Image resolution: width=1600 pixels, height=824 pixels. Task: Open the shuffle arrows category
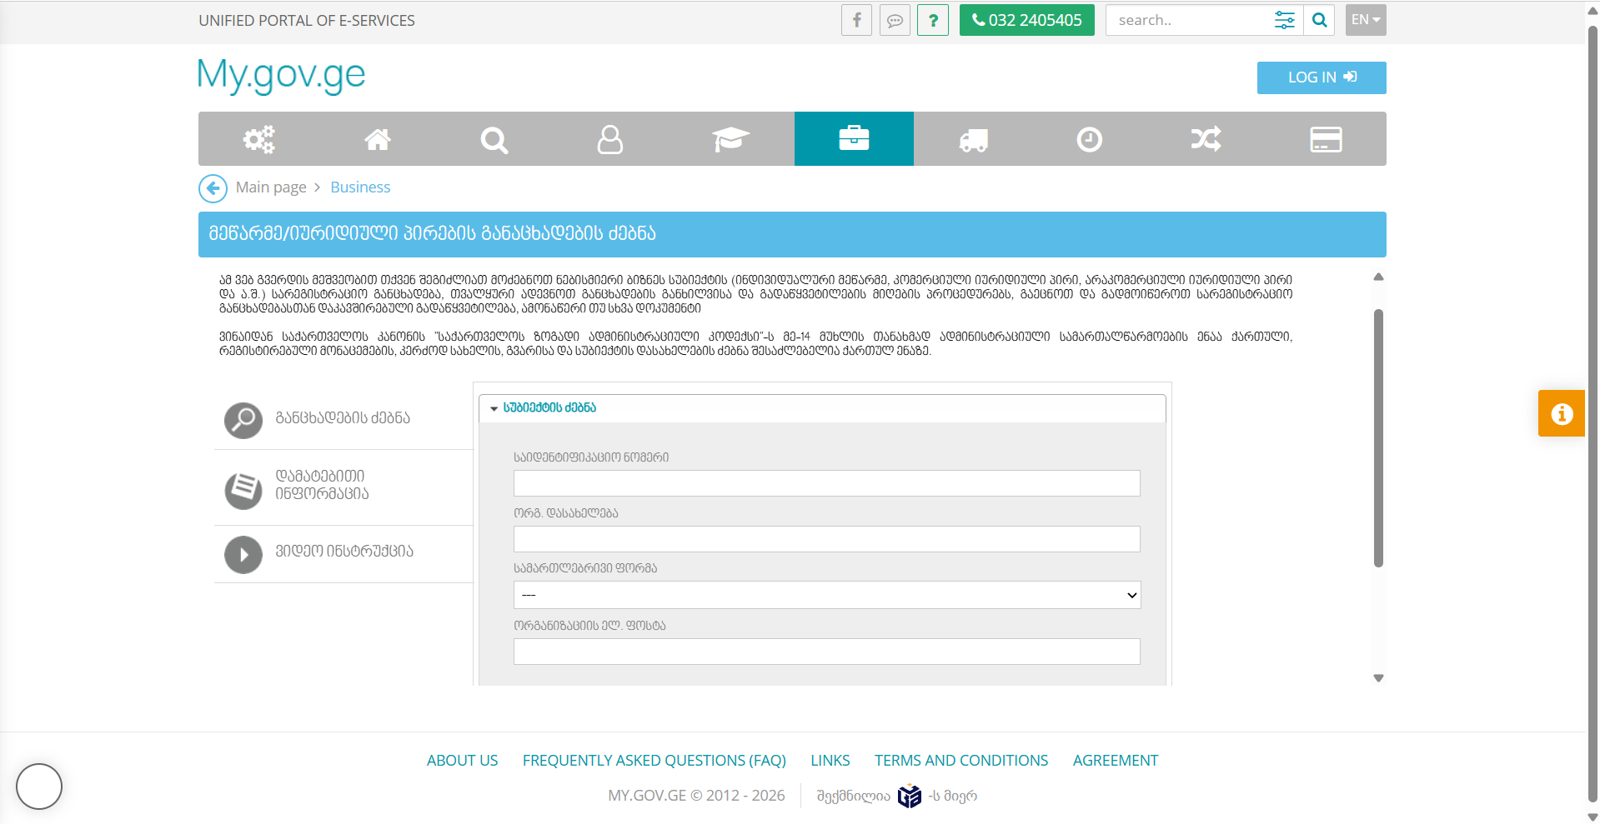pyautogui.click(x=1206, y=139)
